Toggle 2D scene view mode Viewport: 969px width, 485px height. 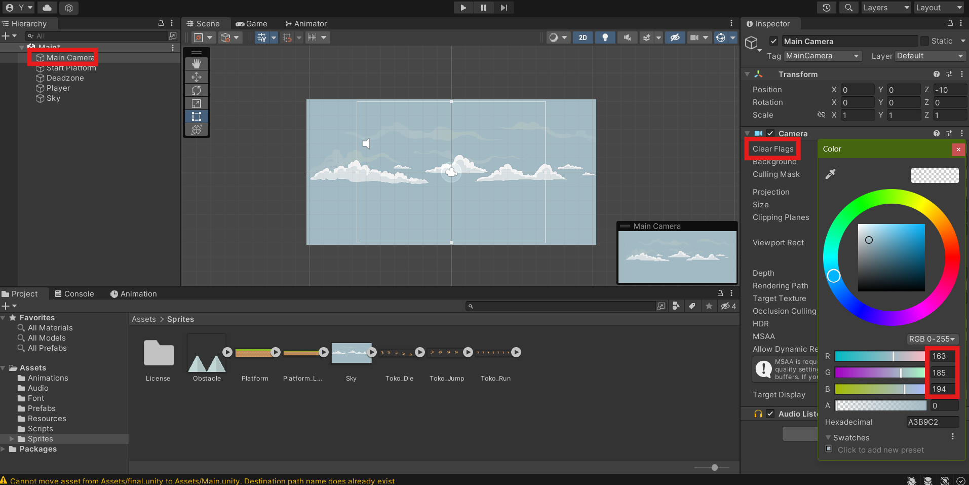point(583,38)
